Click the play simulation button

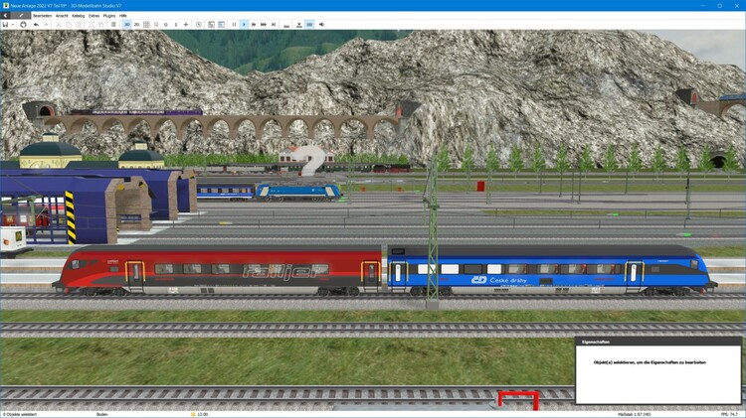tap(244, 24)
